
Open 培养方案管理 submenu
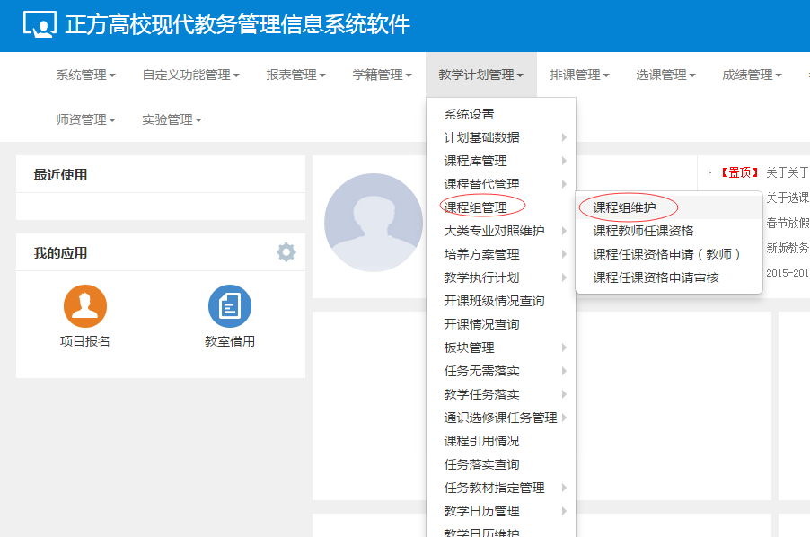[482, 254]
